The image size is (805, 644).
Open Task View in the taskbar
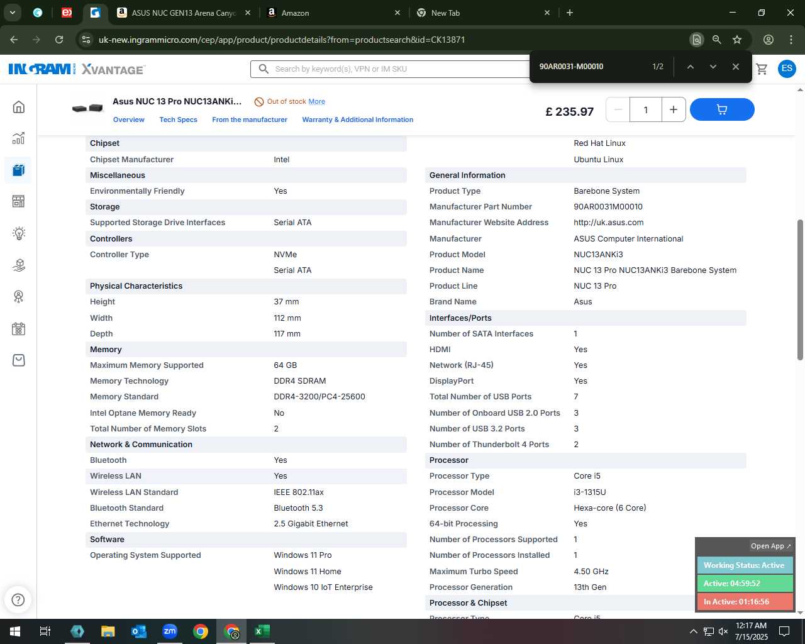(45, 631)
